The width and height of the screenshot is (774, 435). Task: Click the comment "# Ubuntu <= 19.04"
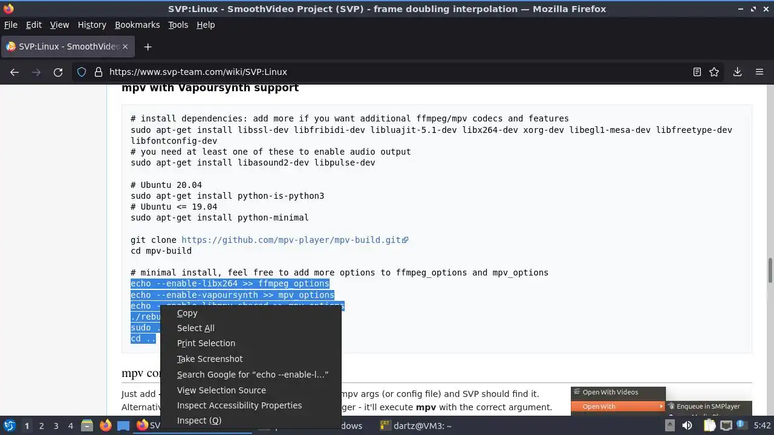(174, 207)
